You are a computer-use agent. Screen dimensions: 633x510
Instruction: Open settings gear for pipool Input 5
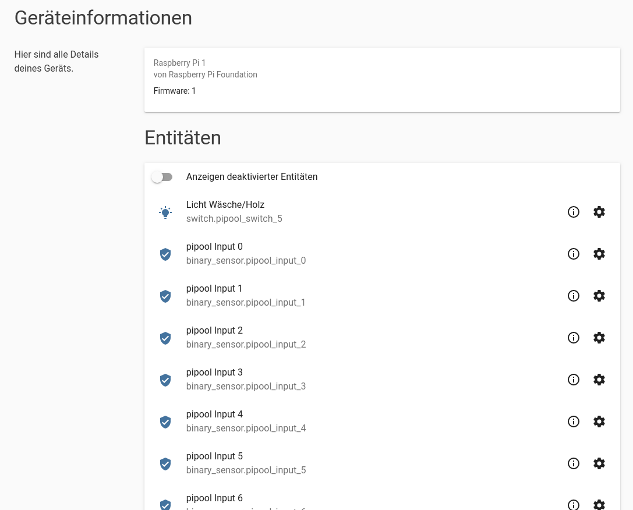pos(599,463)
